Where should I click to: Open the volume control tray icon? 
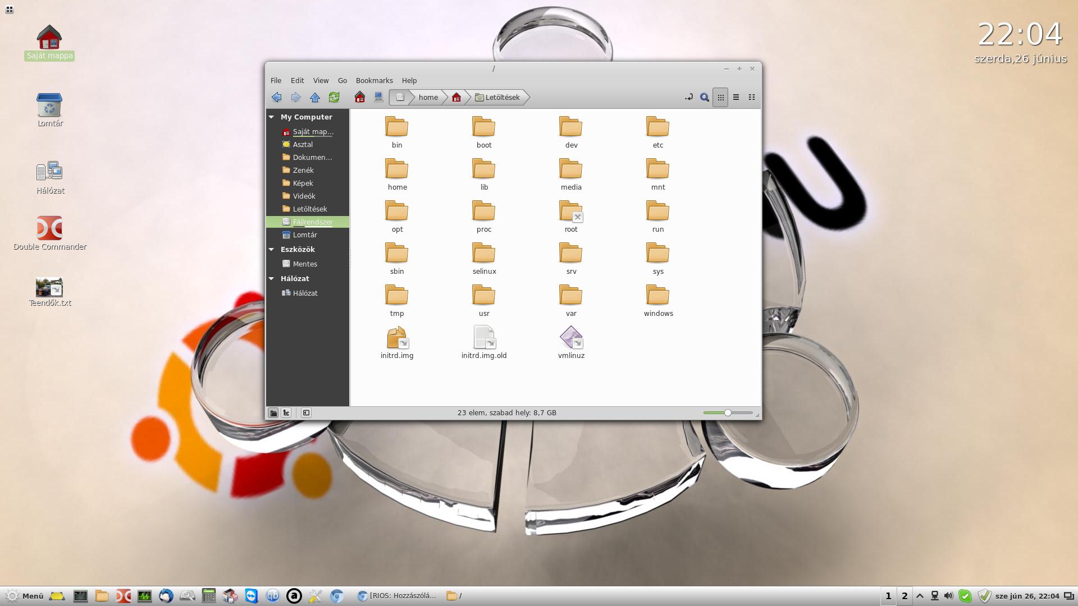click(949, 596)
